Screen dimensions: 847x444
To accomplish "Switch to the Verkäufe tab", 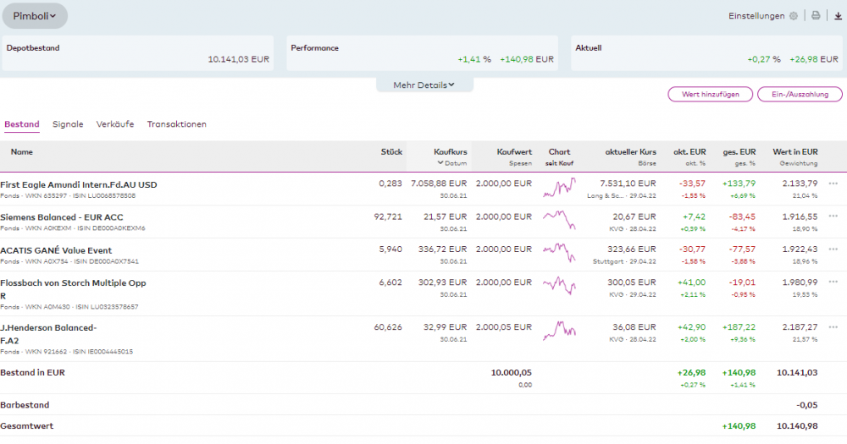I will tap(115, 124).
